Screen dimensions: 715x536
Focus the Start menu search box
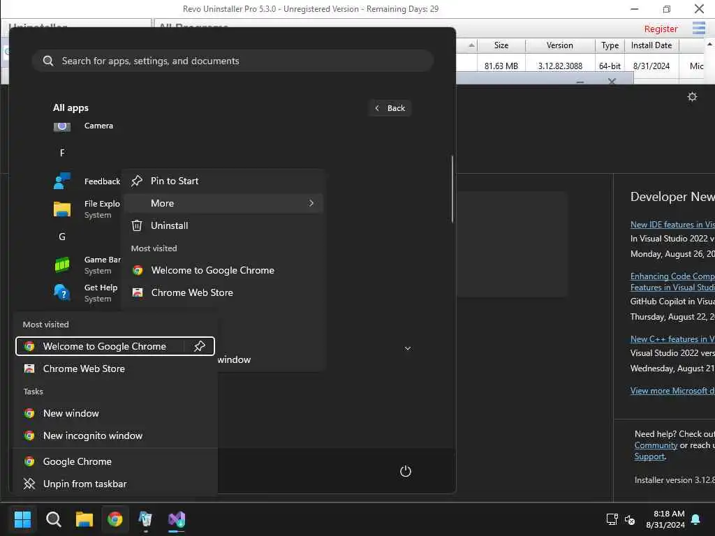[x=233, y=61]
